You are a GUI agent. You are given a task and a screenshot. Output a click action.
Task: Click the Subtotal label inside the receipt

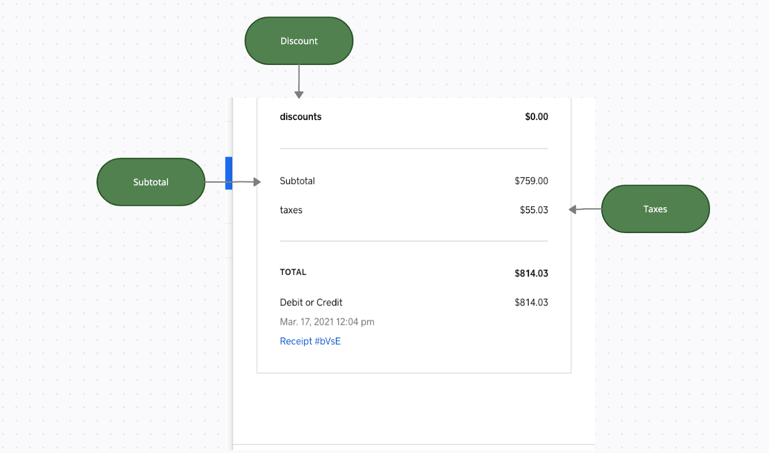point(297,181)
